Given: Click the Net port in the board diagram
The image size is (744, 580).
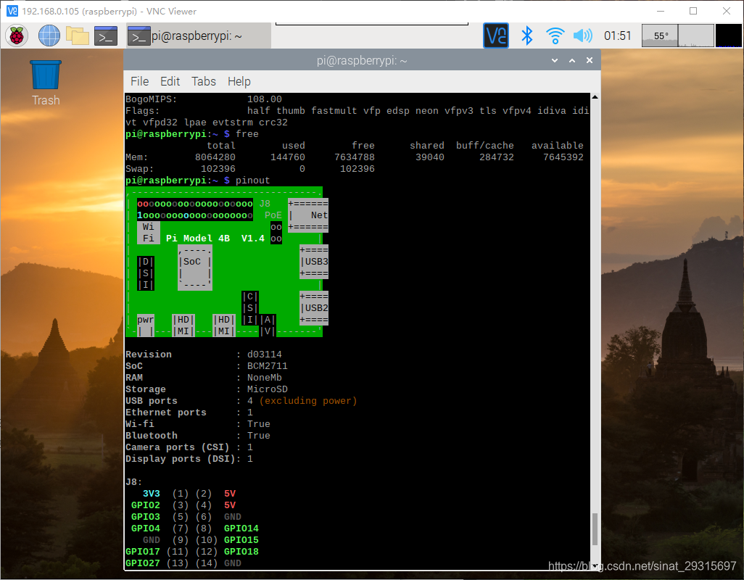Looking at the screenshot, I should (x=308, y=215).
